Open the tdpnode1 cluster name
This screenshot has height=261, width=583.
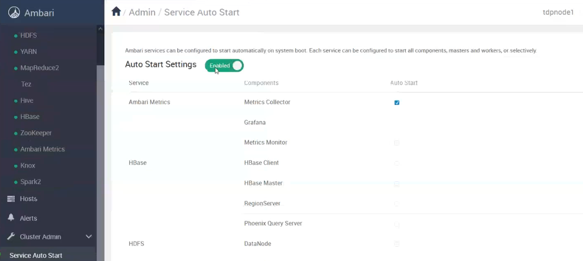click(x=558, y=12)
